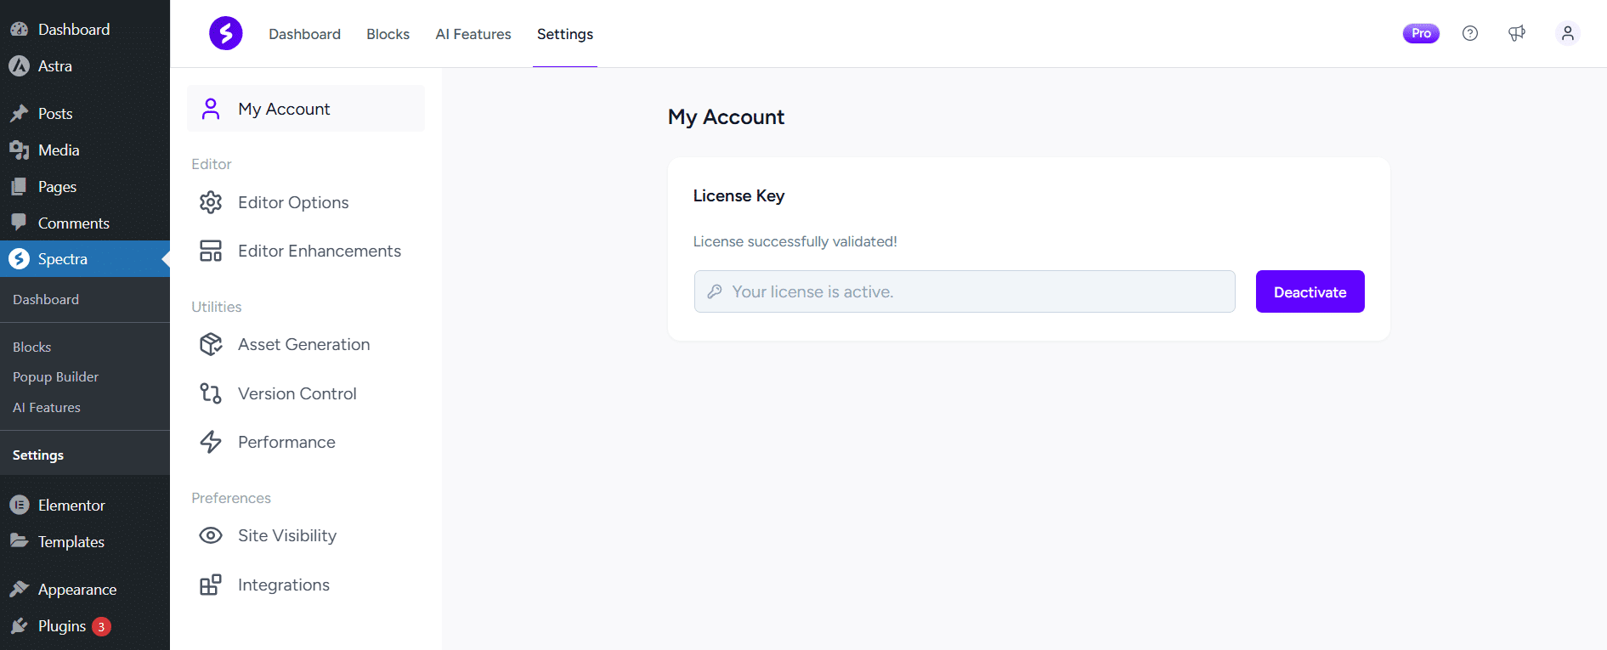The width and height of the screenshot is (1607, 650).
Task: Click the 'License Key' heading
Action: pos(738,195)
